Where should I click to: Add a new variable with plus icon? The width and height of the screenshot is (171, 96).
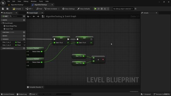tap(24, 39)
